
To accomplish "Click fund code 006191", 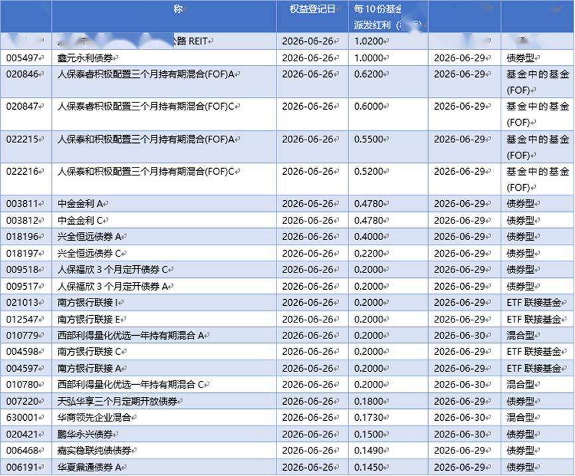I will click(23, 467).
